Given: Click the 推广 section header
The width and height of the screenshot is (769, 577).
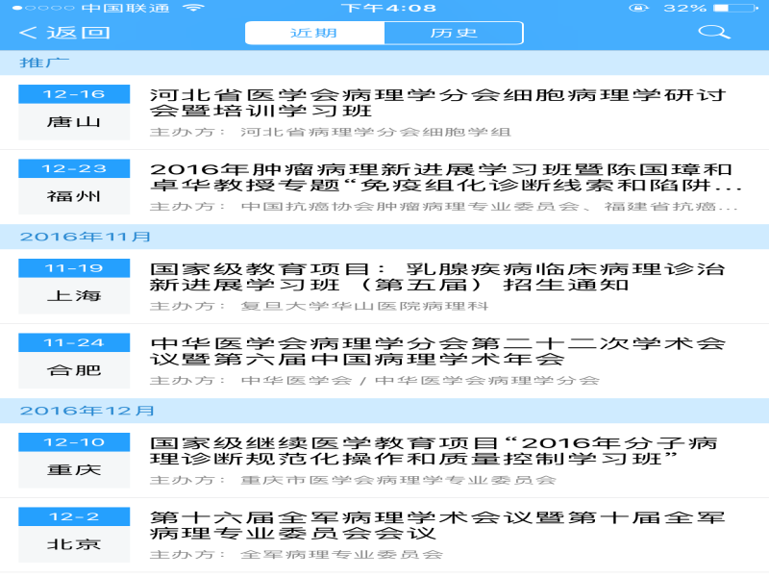Looking at the screenshot, I should click(x=384, y=63).
